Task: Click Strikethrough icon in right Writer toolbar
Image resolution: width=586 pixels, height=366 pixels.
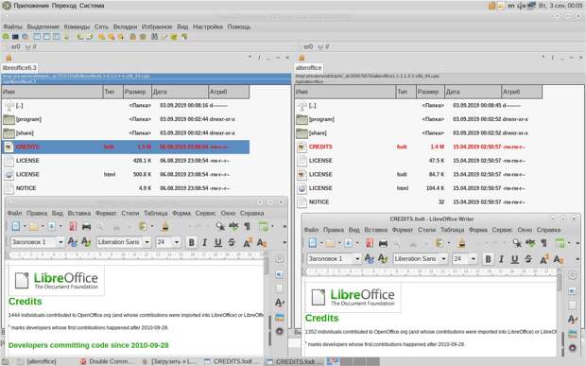Action: click(528, 259)
